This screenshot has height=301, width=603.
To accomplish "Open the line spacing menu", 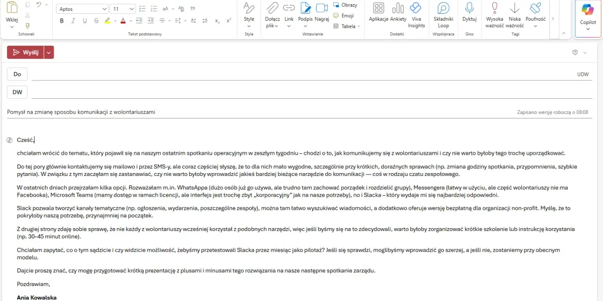I will [180, 21].
